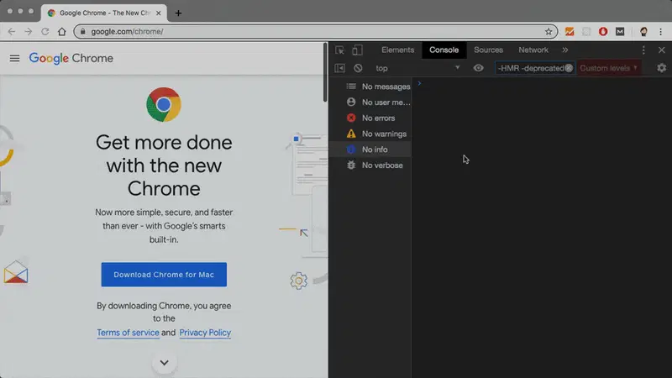The height and width of the screenshot is (378, 672).
Task: Create a live expression with the eye icon
Action: coord(478,68)
